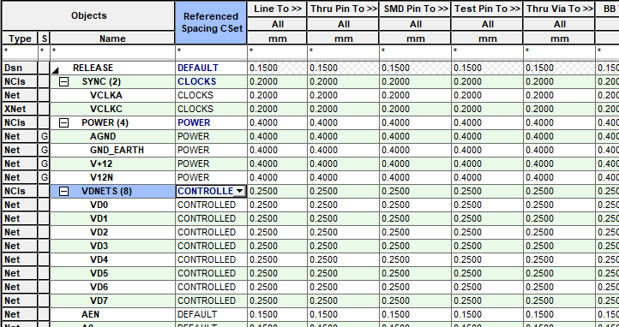
Task: Click the All sub-header under Line To
Action: tap(277, 24)
